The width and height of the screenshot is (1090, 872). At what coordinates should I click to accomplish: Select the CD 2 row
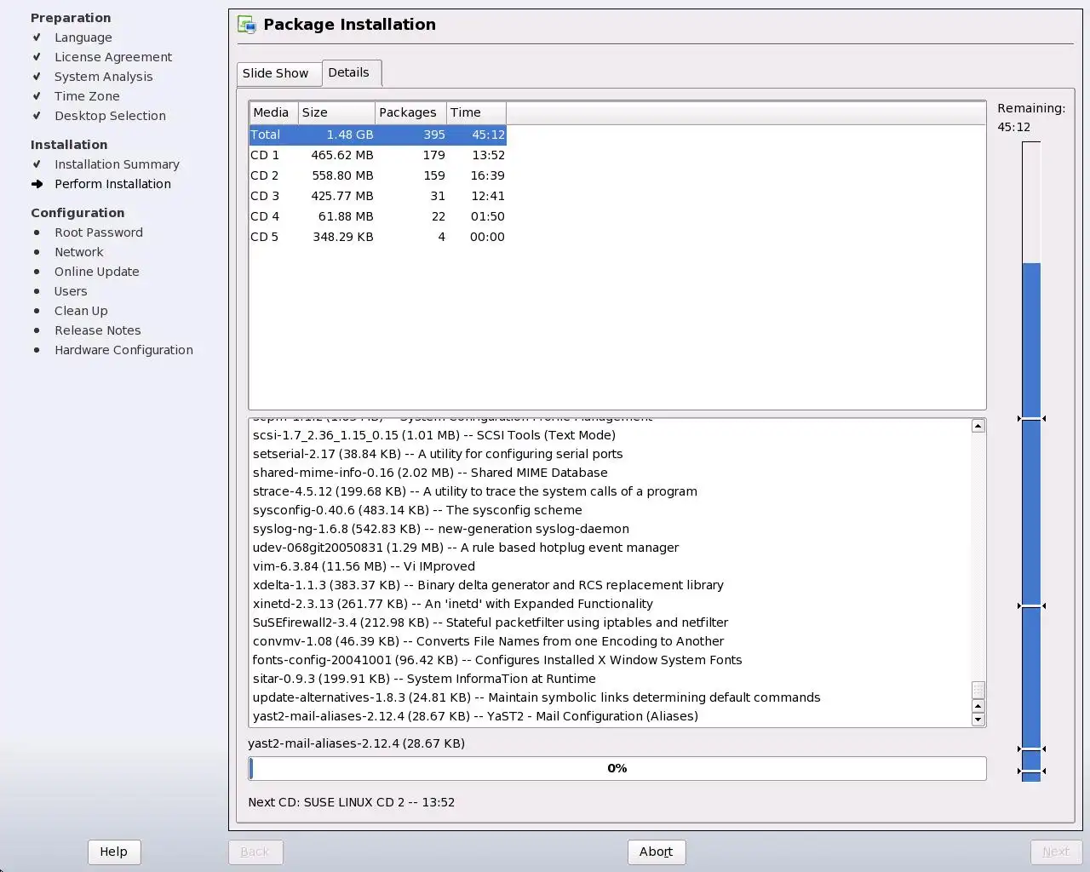[377, 175]
